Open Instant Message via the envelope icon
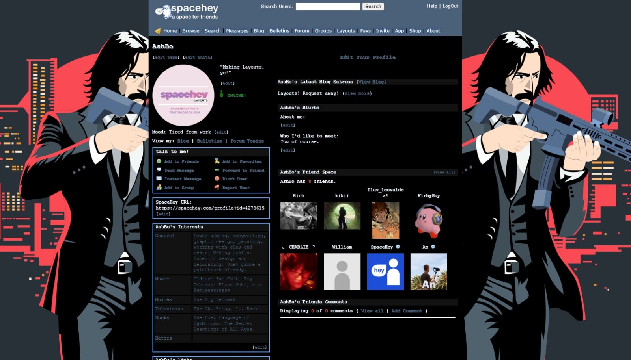The image size is (631, 360). [159, 179]
